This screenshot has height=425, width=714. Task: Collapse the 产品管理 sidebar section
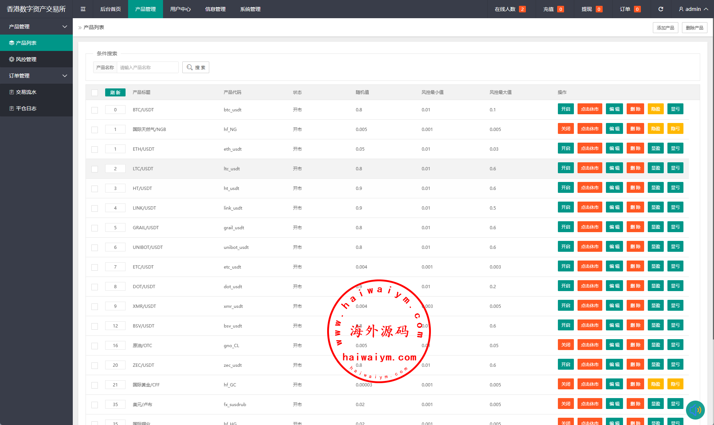[65, 27]
